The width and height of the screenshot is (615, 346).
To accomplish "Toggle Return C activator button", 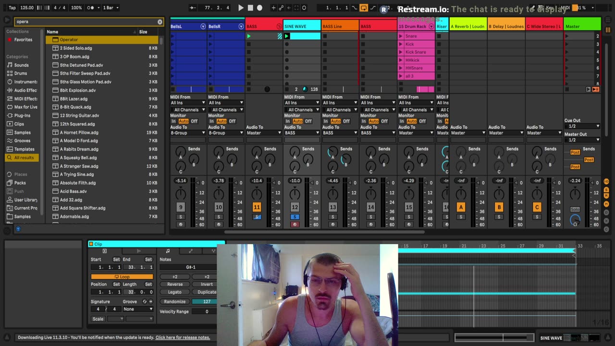I will click(537, 207).
